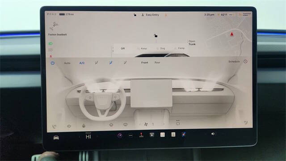Increase fan speed with right arrow
Image resolution: width=286 pixels, height=161 pixels.
click(163, 124)
